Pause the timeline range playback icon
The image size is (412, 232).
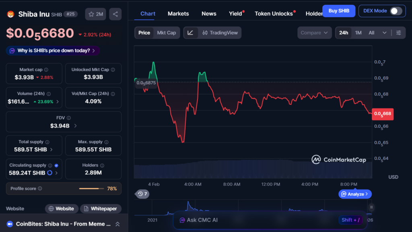click(x=371, y=207)
